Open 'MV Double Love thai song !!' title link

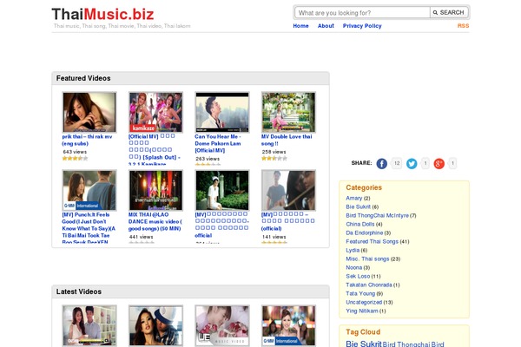click(287, 141)
